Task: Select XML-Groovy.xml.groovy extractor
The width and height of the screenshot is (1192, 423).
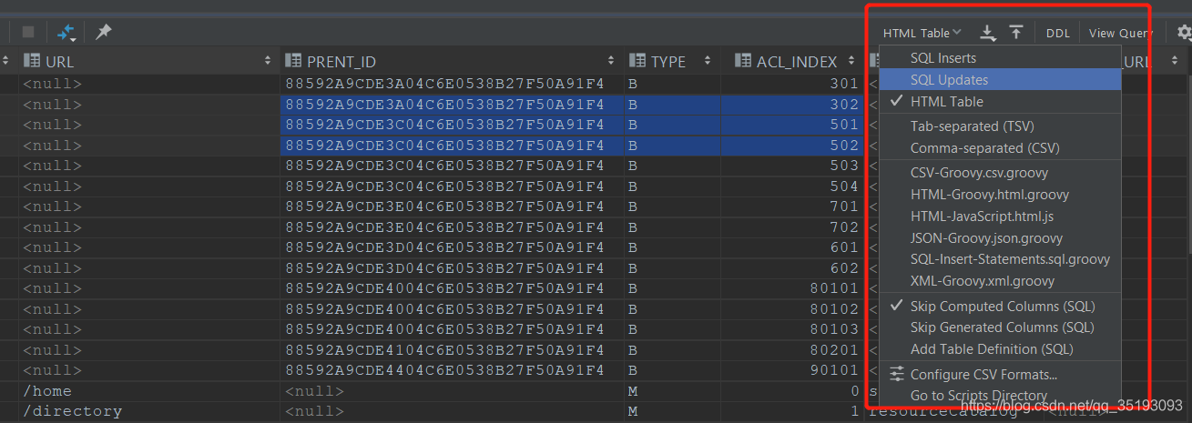Action: pos(1000,280)
